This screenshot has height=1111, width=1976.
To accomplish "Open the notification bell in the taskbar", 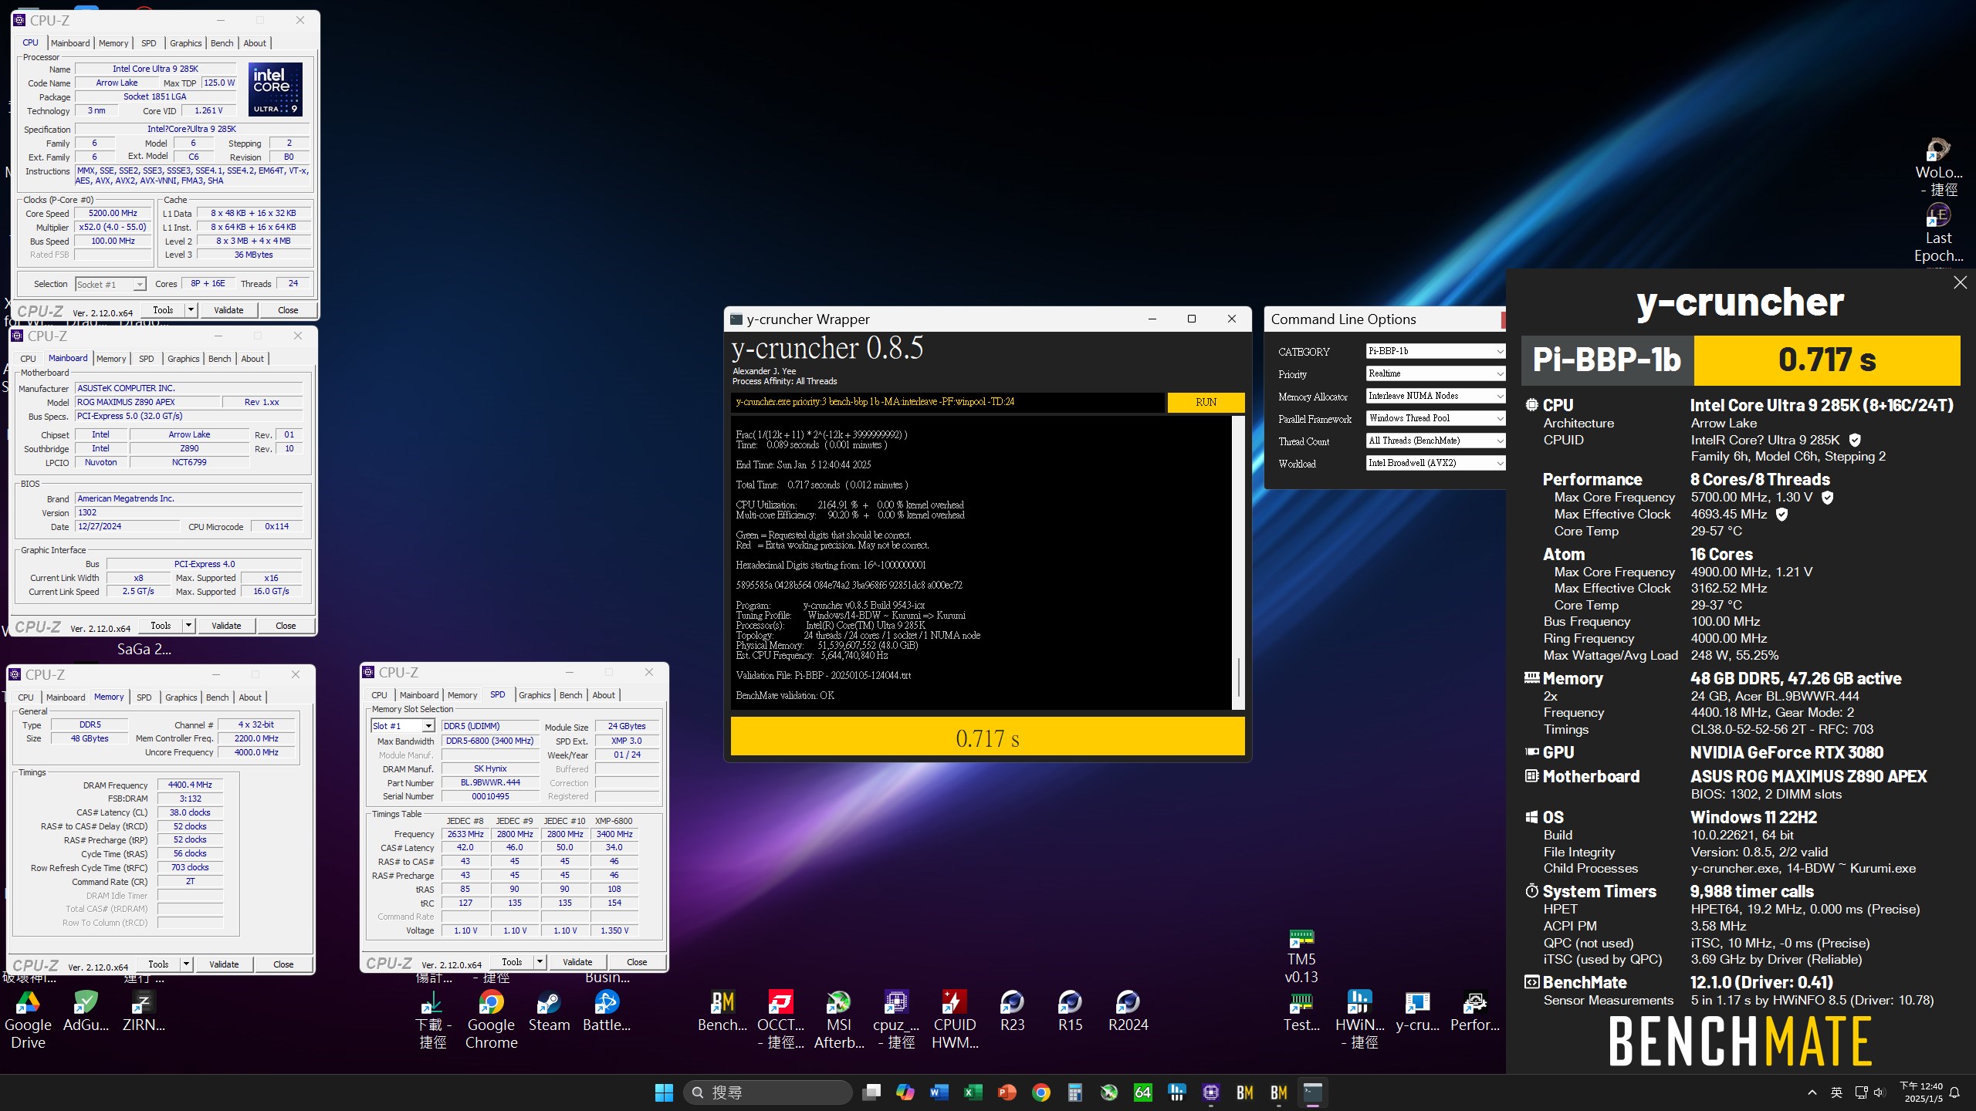I will tap(1954, 1092).
